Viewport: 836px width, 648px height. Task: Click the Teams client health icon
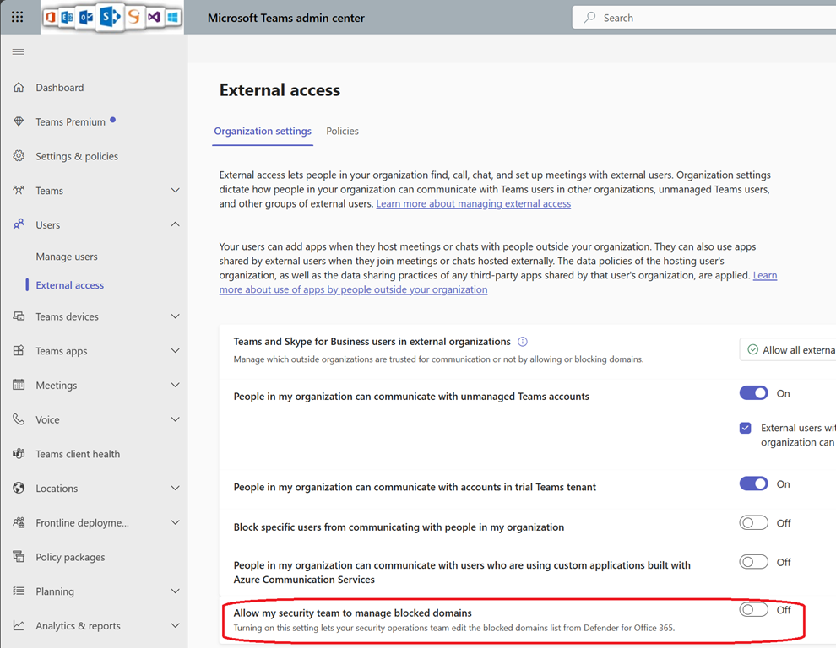19,454
